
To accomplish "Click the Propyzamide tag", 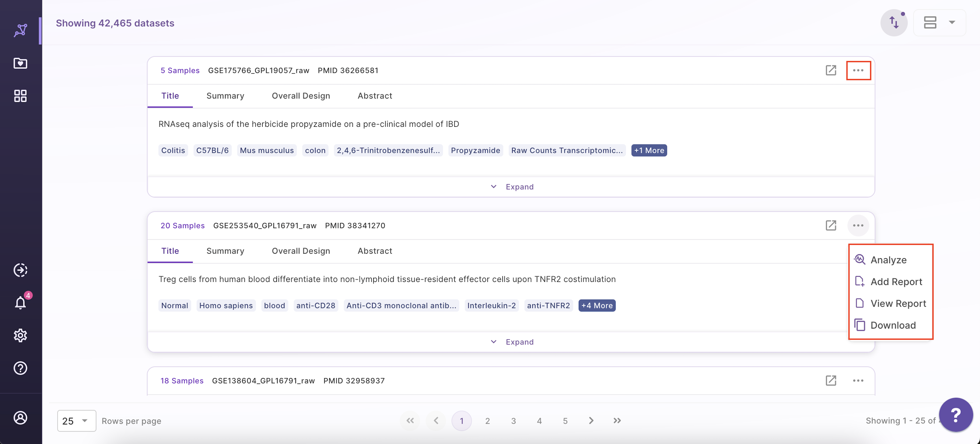I will [x=476, y=150].
